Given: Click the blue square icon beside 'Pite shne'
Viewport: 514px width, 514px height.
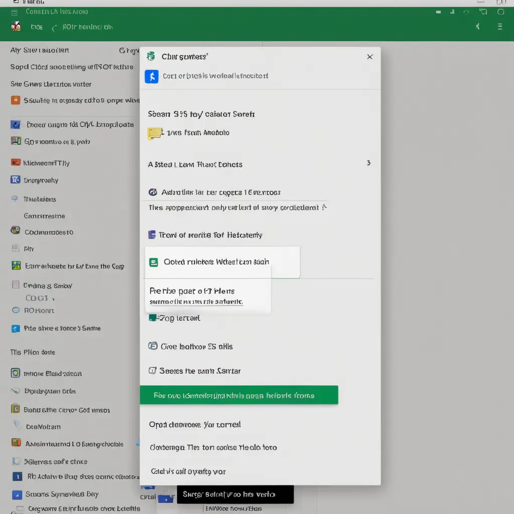Looking at the screenshot, I should (x=15, y=329).
